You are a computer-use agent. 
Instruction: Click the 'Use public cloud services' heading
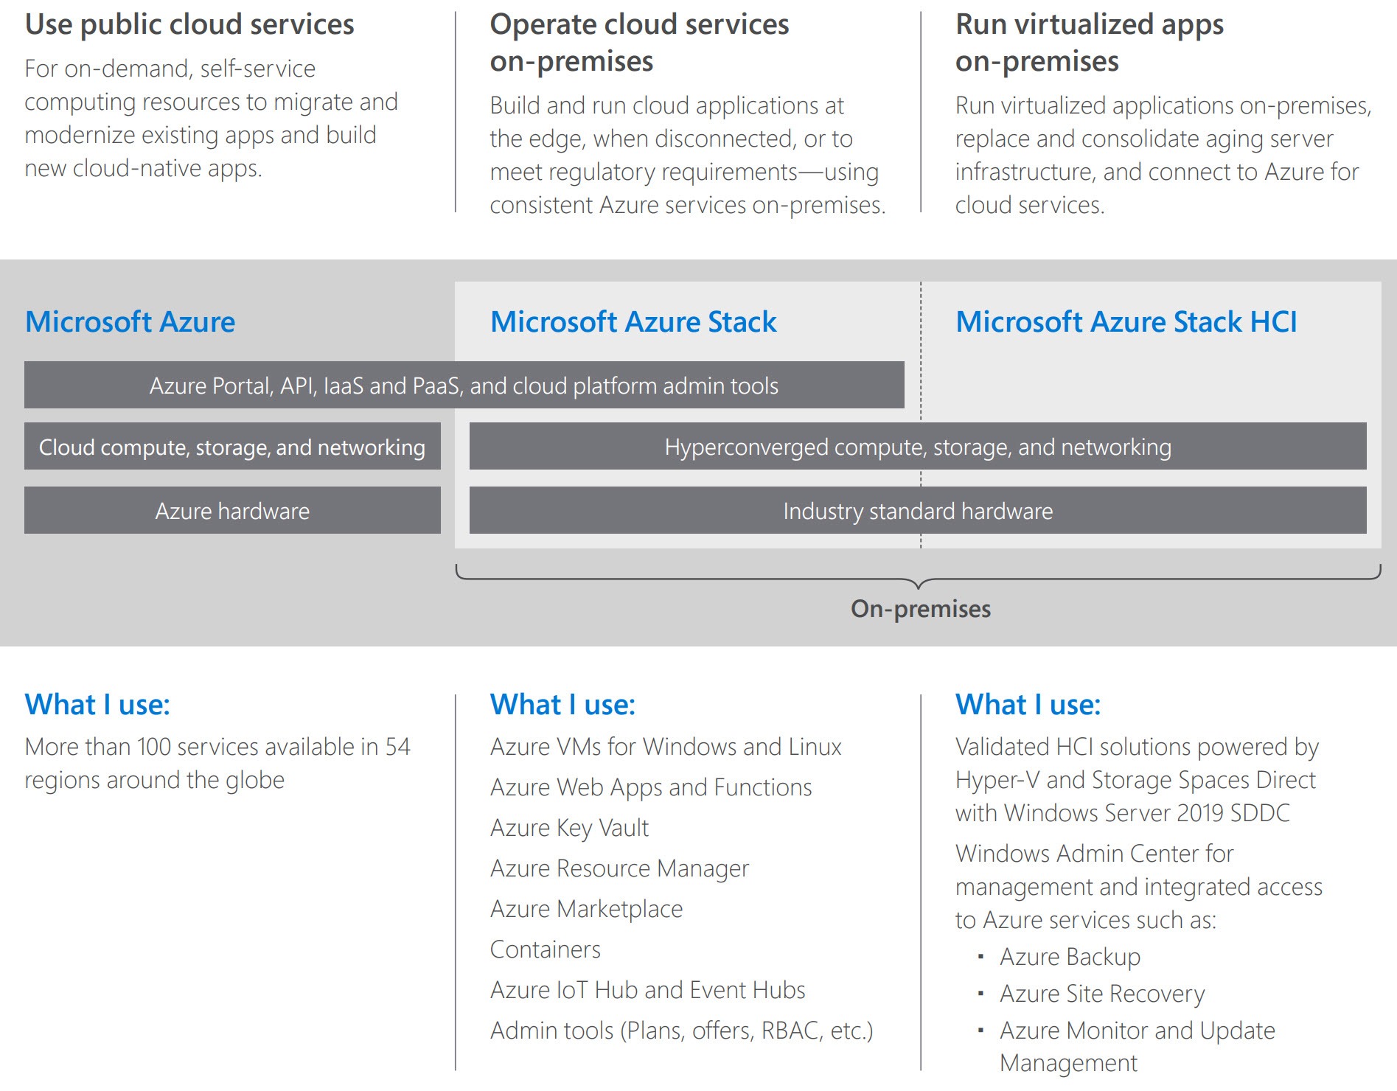click(189, 24)
